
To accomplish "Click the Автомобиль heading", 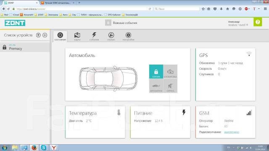I will pyautogui.click(x=82, y=55).
